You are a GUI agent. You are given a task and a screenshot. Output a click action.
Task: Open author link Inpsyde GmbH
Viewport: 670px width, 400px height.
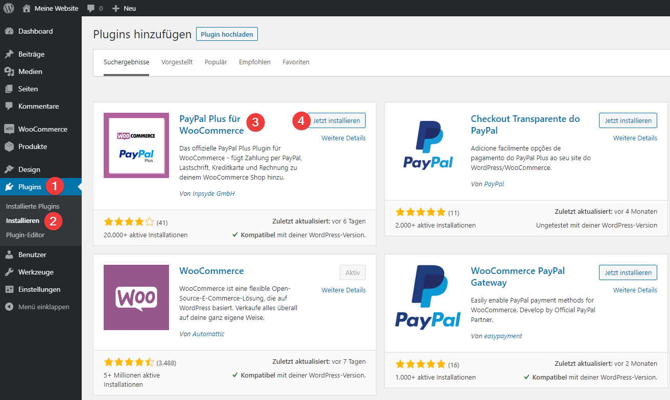pyautogui.click(x=213, y=194)
